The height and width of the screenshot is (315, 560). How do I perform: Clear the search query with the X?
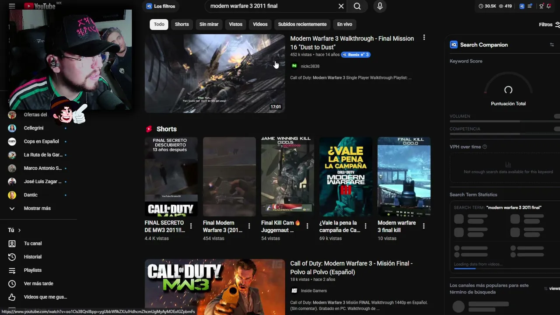pyautogui.click(x=341, y=6)
